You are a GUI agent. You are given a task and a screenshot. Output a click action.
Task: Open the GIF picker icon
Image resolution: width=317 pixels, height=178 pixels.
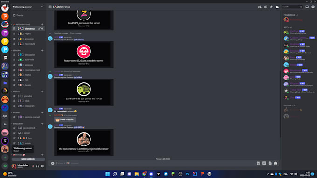click(x=264, y=163)
